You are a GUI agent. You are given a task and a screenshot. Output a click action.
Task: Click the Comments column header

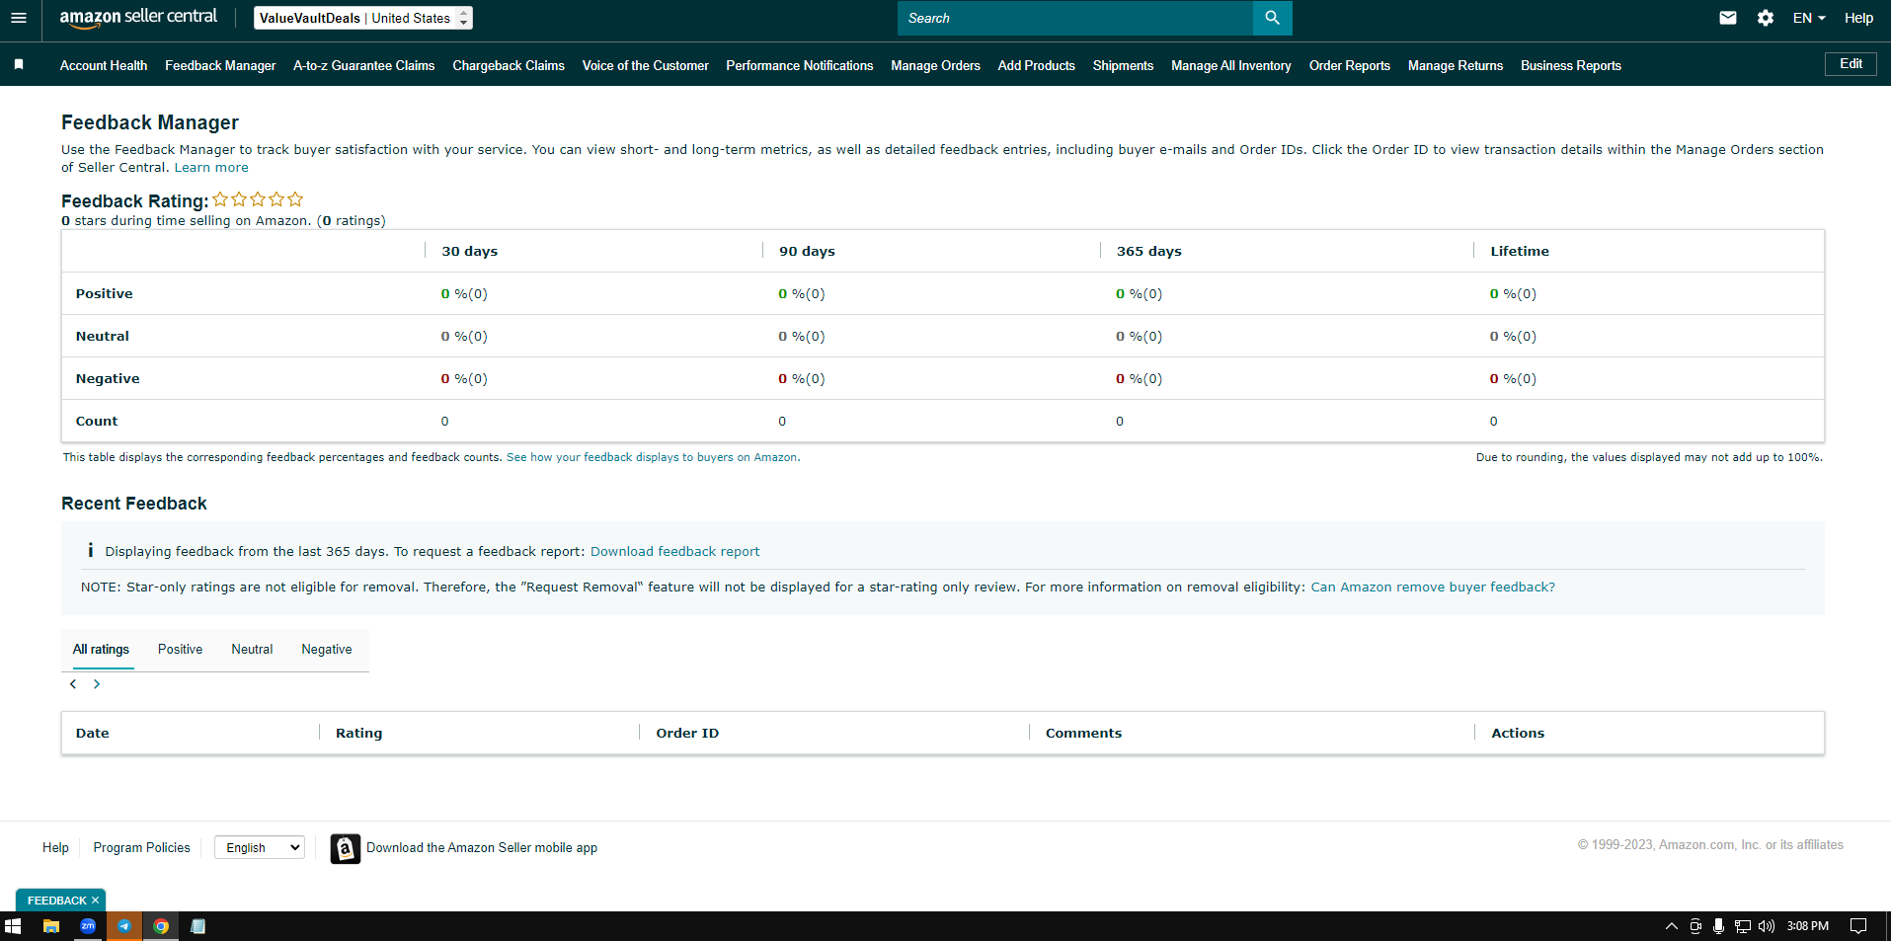tap(1083, 734)
